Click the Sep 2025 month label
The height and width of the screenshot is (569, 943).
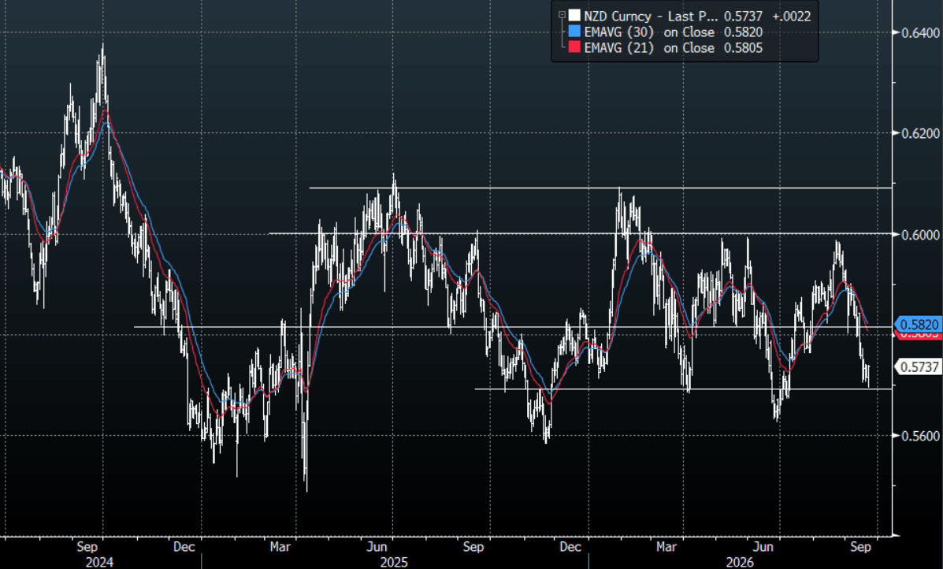pos(473,547)
